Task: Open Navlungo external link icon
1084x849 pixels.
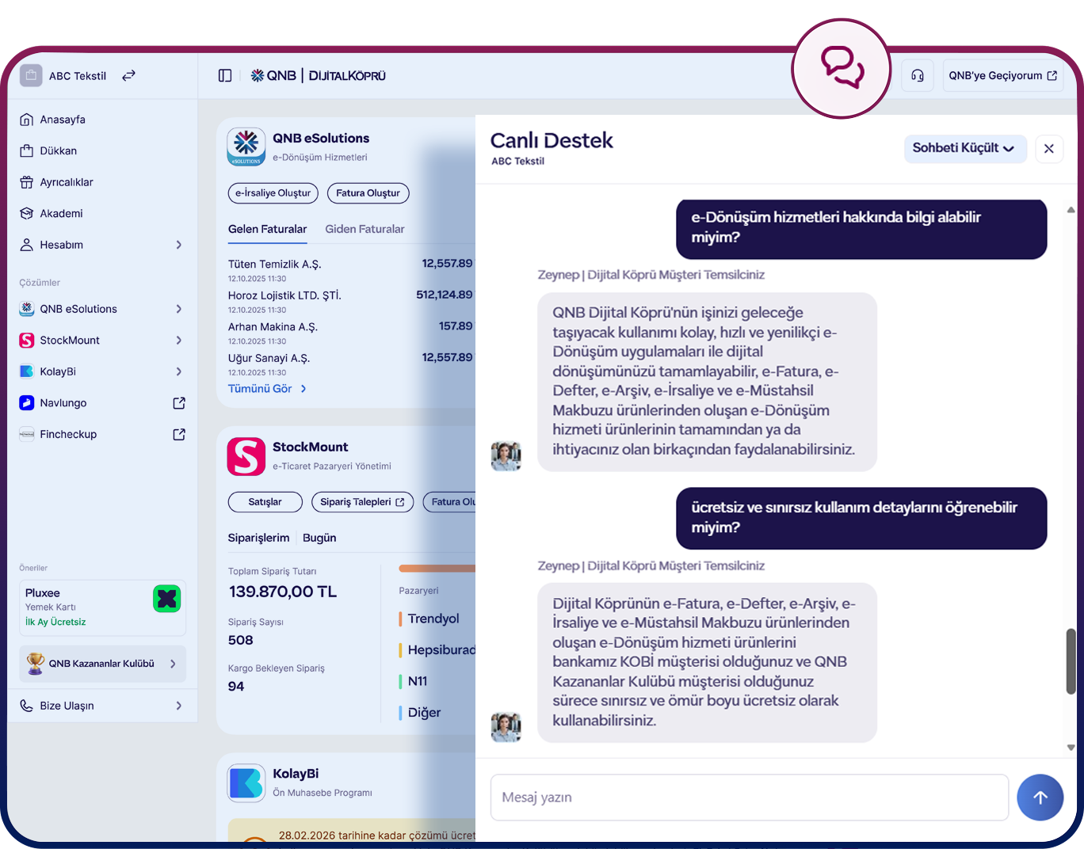Action: (179, 403)
